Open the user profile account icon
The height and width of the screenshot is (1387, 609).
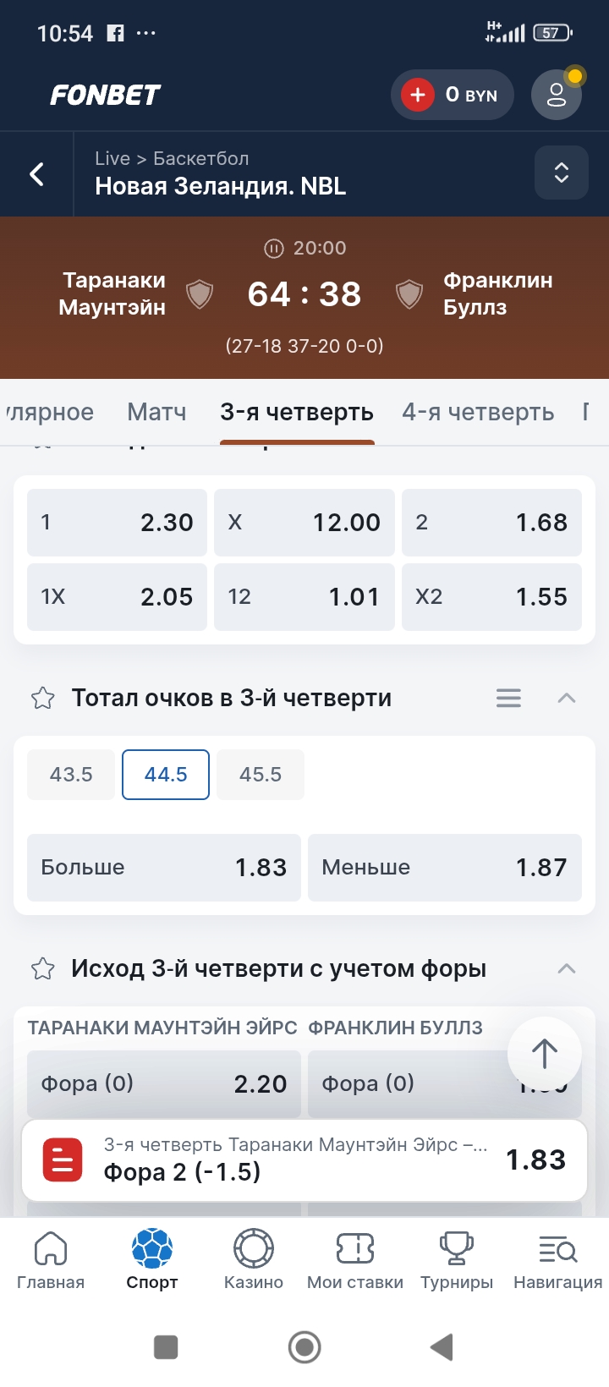[556, 95]
